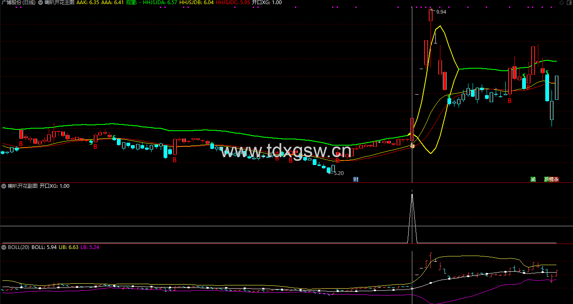Screen dimensions: 573x304
Task: Open the BOLL(20) indicator dropdown arrow
Action: [4, 247]
